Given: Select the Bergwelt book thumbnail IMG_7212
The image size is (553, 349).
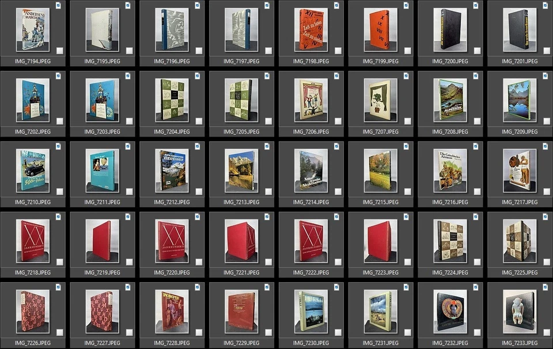Looking at the screenshot, I should point(172,171).
